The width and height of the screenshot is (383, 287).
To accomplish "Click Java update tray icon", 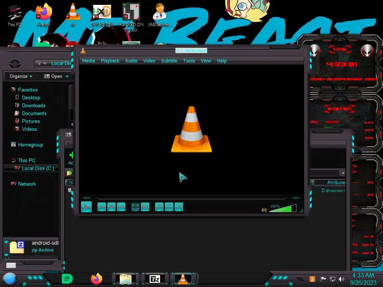I will tap(312, 279).
